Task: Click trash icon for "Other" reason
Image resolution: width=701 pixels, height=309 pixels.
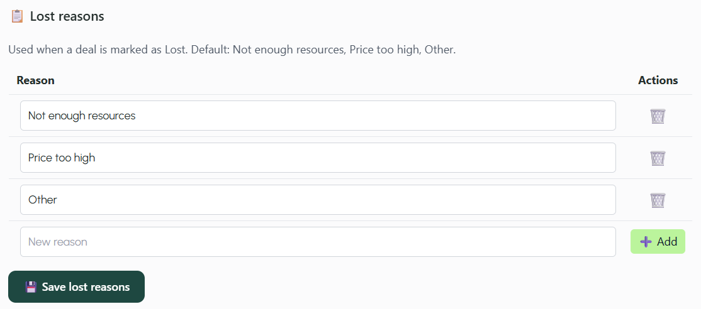Action: click(658, 200)
